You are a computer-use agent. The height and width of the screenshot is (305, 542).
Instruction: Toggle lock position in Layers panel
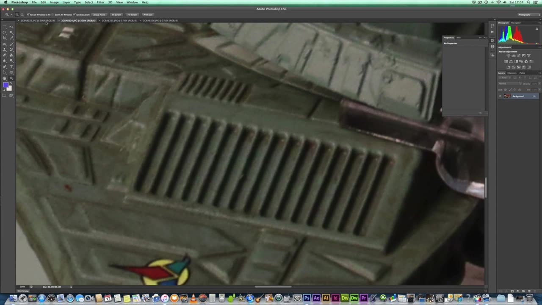(515, 90)
